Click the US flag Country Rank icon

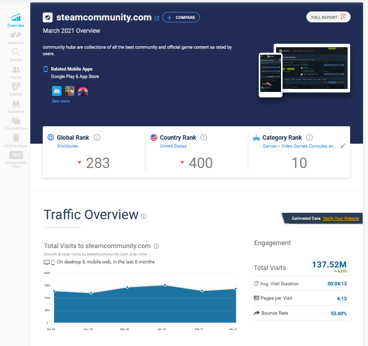(x=154, y=137)
